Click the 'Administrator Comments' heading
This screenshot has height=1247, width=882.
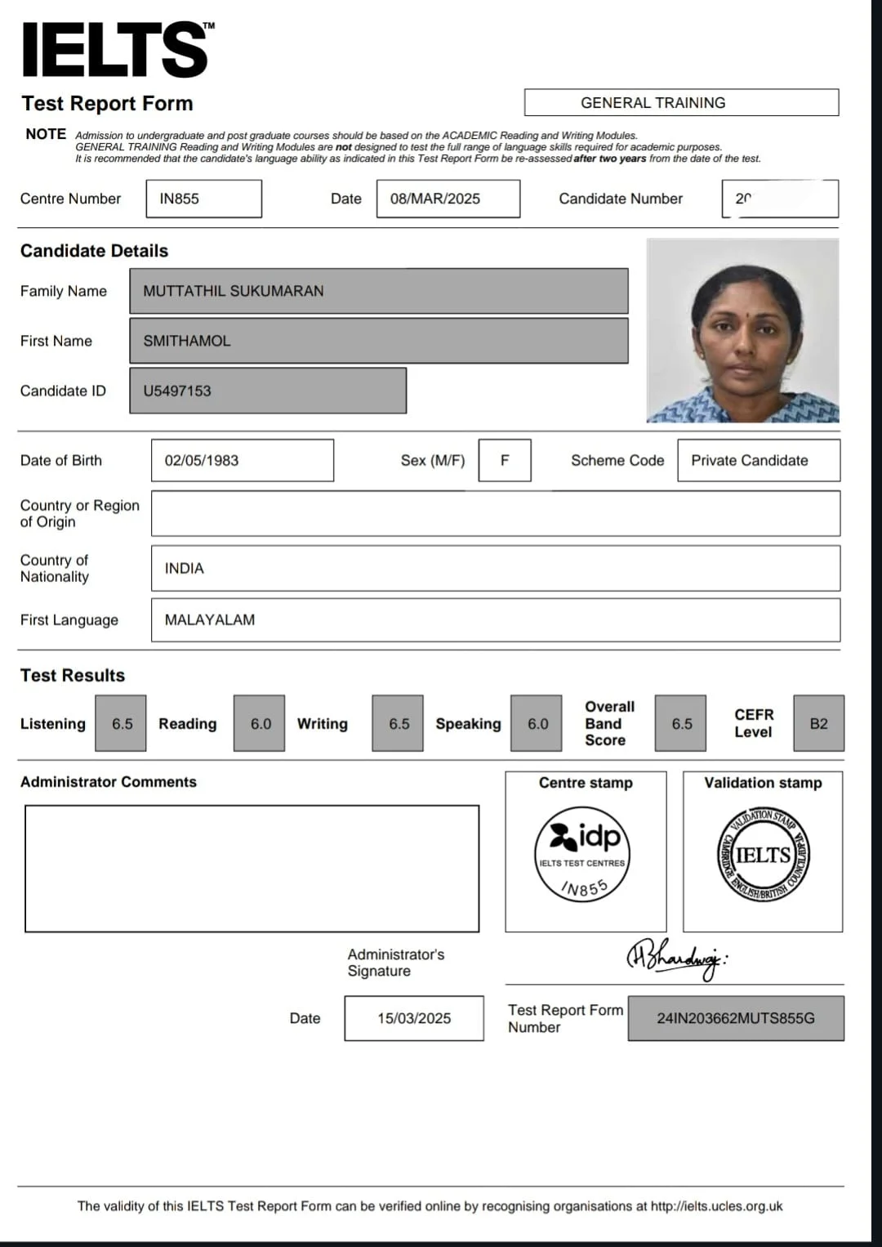109,782
